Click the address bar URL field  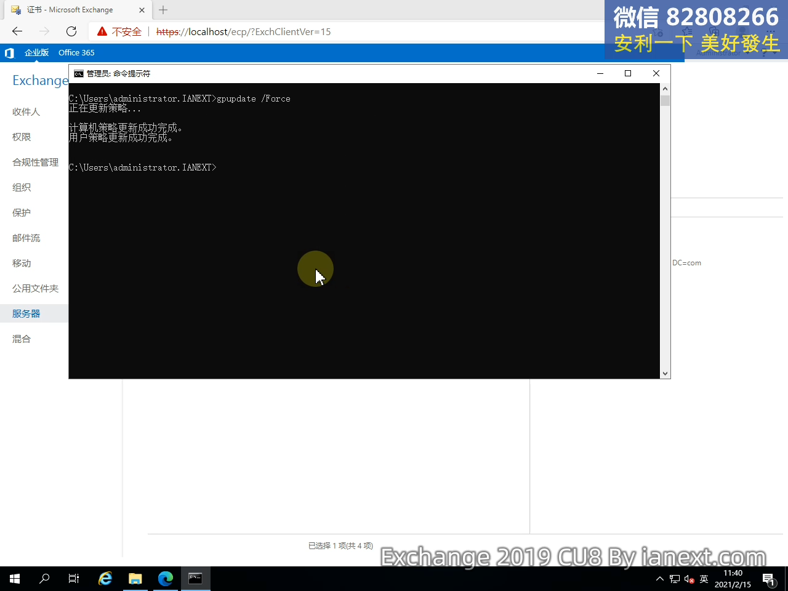243,31
